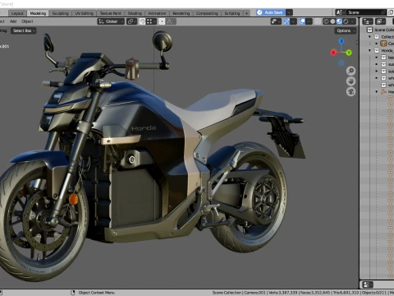
Task: Click the Auto Save button
Action: [x=271, y=12]
